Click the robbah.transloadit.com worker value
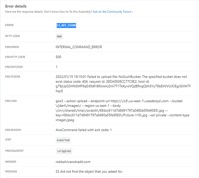This screenshot has height=178, width=199. (73, 162)
